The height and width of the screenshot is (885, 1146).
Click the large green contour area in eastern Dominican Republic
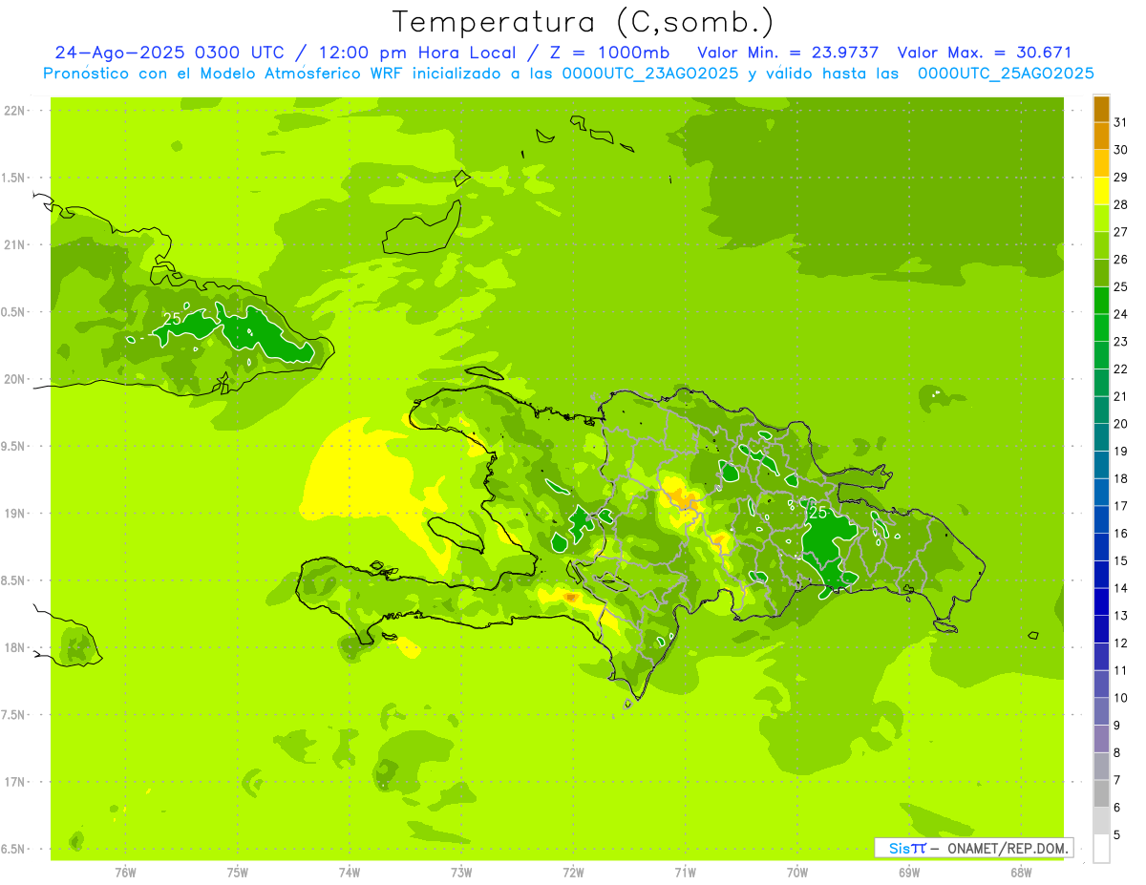point(826,552)
